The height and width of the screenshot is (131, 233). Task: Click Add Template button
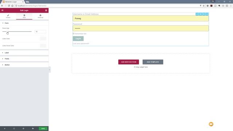[x=153, y=62]
